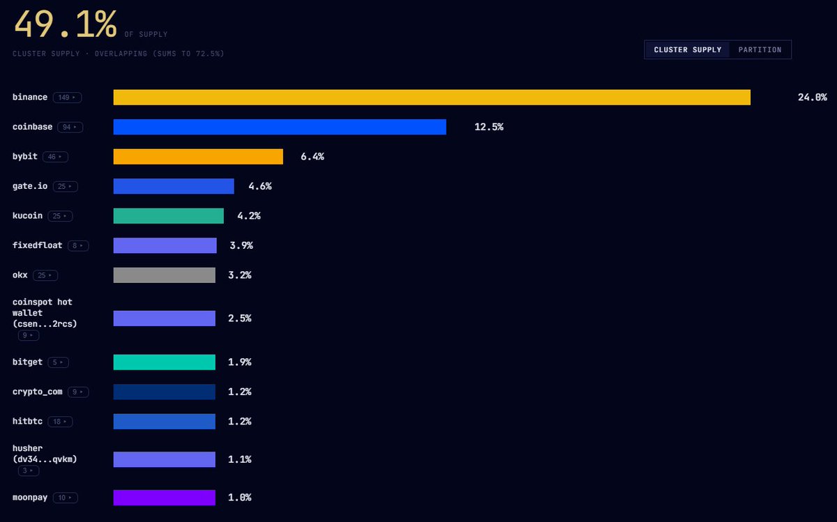The width and height of the screenshot is (837, 522).
Task: Open the gate.io 25 badge arrow
Action: coord(65,187)
